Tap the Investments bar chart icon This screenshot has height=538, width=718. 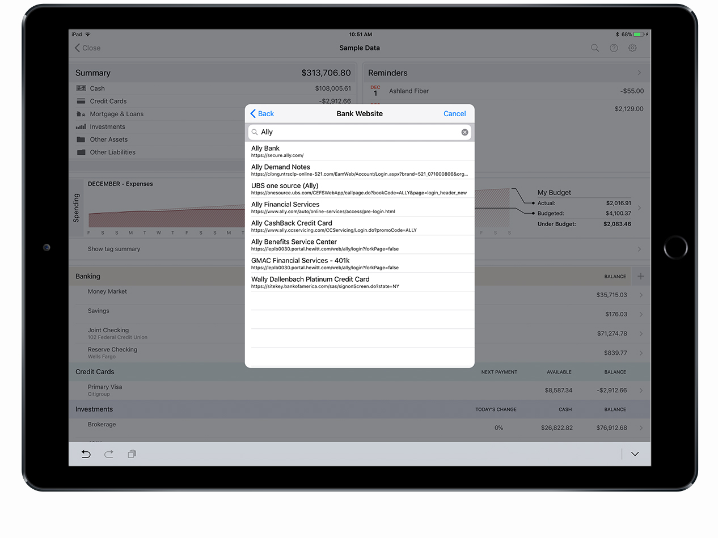(81, 127)
